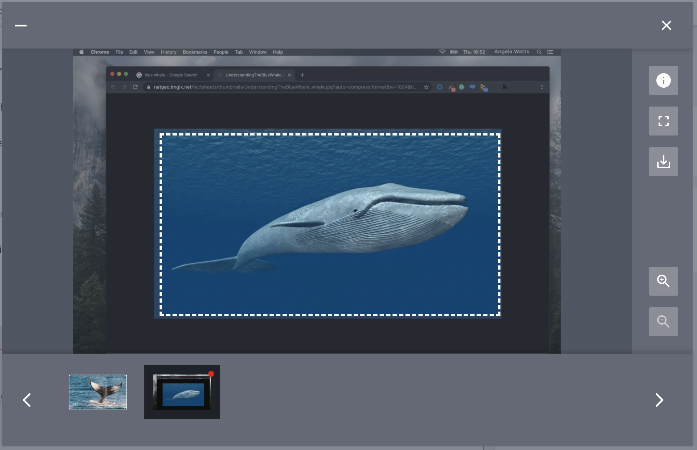Screen dimensions: 697x450
Task: Close the image viewer overlay
Action: click(666, 25)
